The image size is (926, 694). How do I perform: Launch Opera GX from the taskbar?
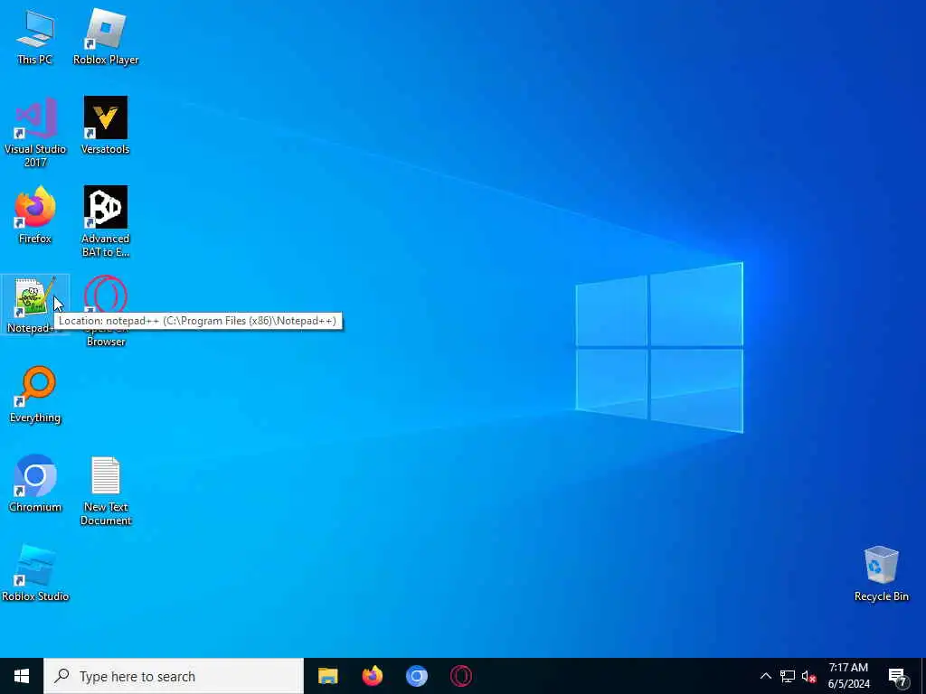click(460, 676)
